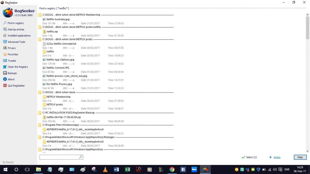Select netflix-06-Feb-17-08.49.08.zip result
The image size is (310, 174).
coord(64,117)
